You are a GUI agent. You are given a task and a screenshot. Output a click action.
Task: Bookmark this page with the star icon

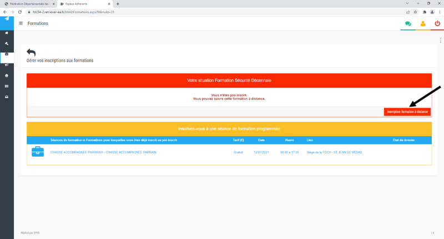point(415,12)
